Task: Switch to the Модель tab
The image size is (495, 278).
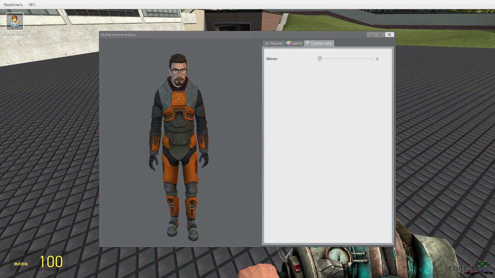Action: 273,43
